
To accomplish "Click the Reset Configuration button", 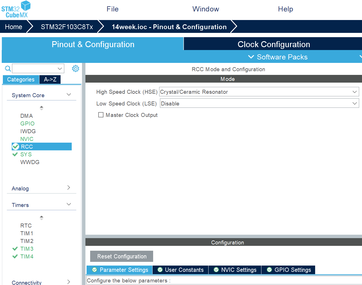I will (122, 256).
